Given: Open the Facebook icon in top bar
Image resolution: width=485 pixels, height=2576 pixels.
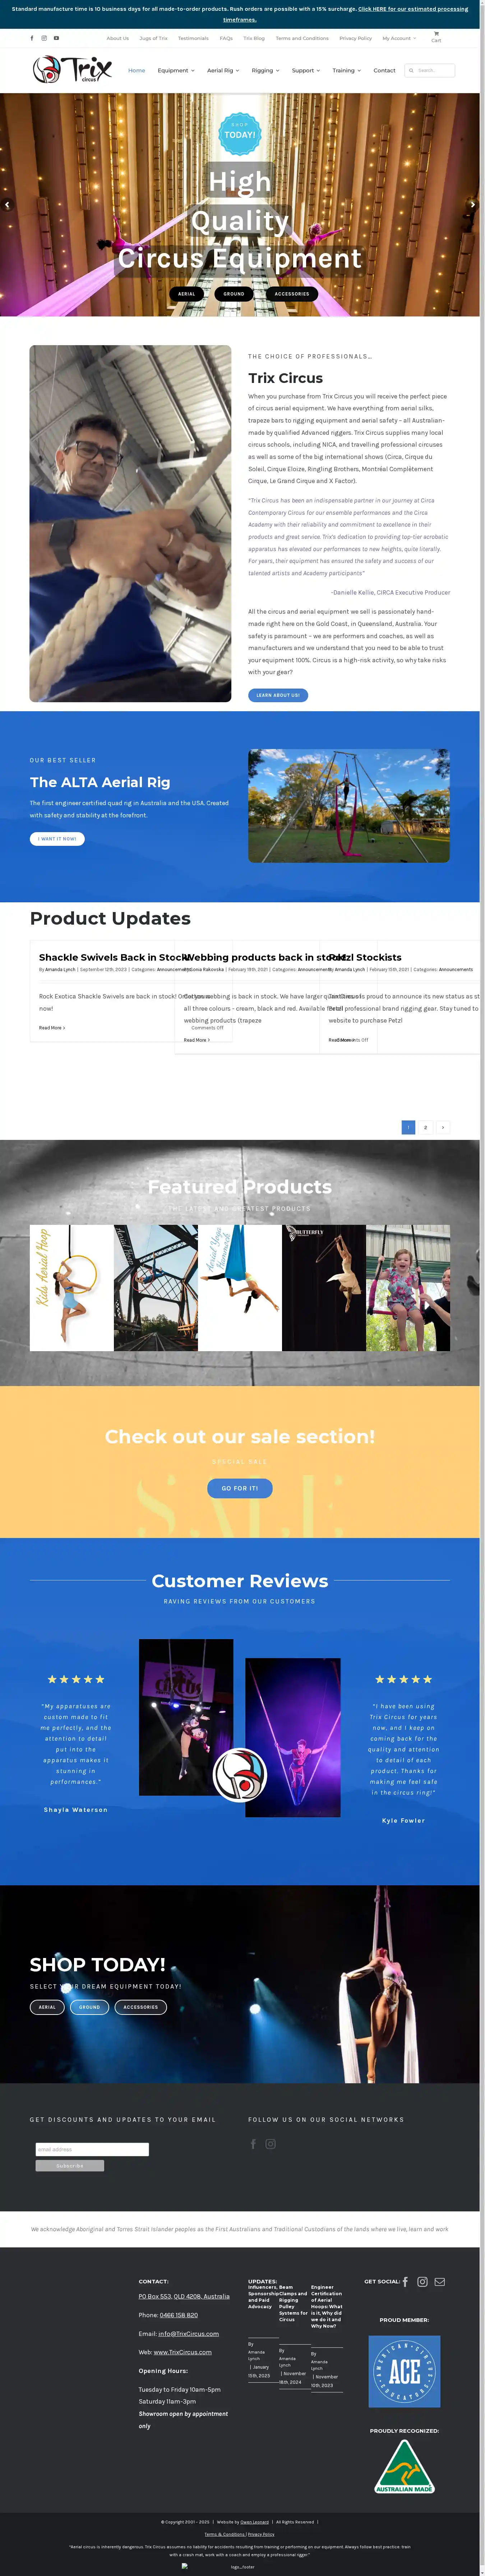Looking at the screenshot, I should pos(32,38).
